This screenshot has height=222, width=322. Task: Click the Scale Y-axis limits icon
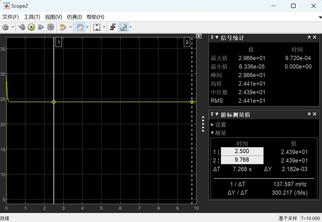pos(97,27)
